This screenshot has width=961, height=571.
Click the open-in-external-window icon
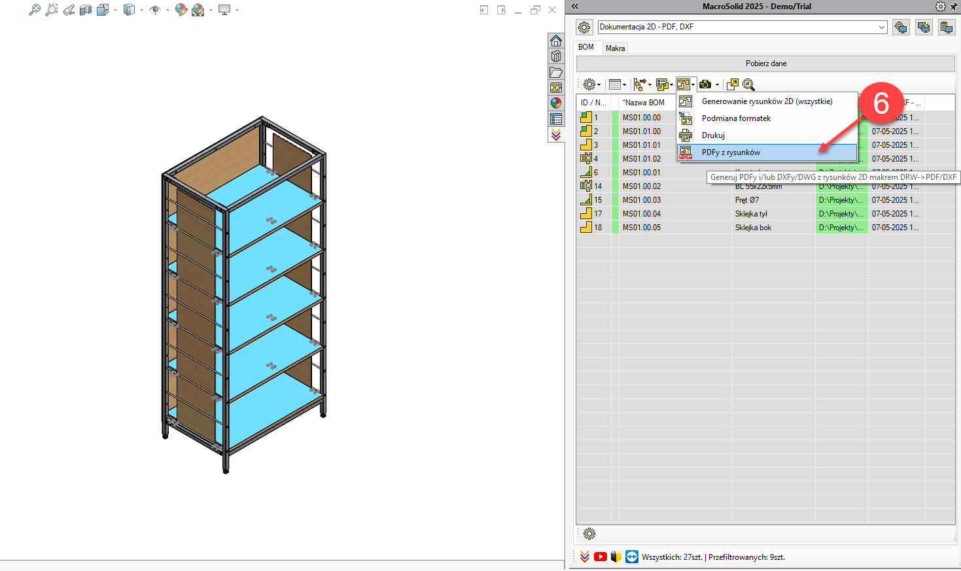[733, 84]
